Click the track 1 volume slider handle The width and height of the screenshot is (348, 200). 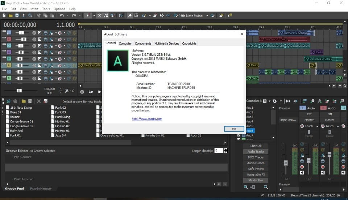coord(21,33)
